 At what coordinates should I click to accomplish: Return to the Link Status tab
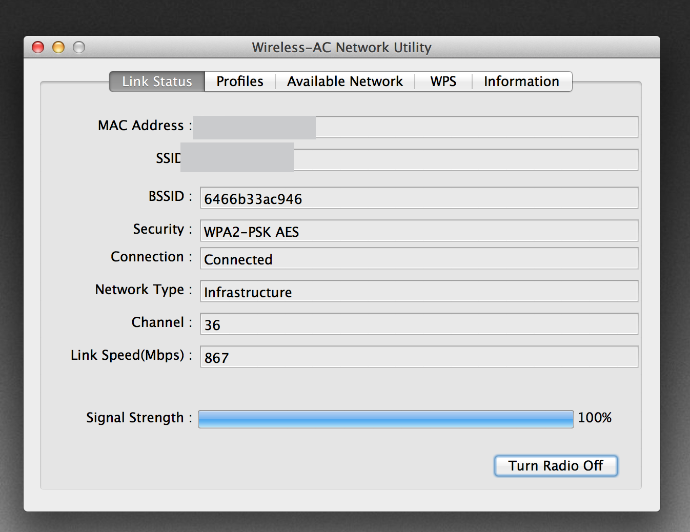[x=156, y=81]
